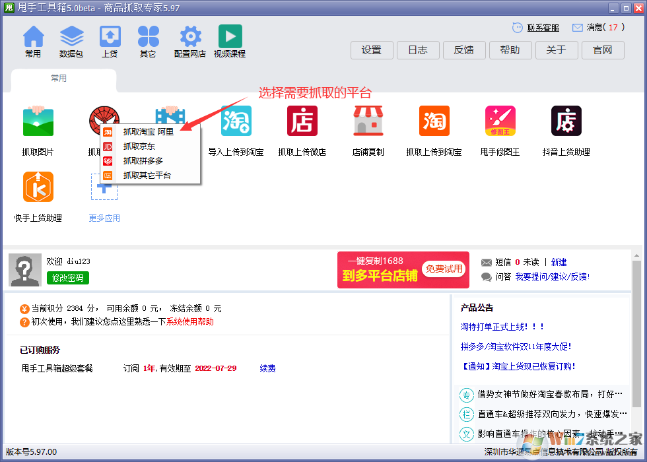Select 抓取其它平台 menu entry
Screen dimensions: 647x462
click(x=147, y=176)
